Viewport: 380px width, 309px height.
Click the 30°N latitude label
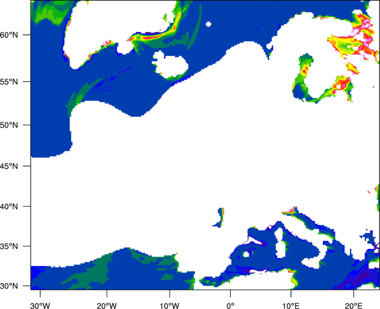pyautogui.click(x=9, y=286)
